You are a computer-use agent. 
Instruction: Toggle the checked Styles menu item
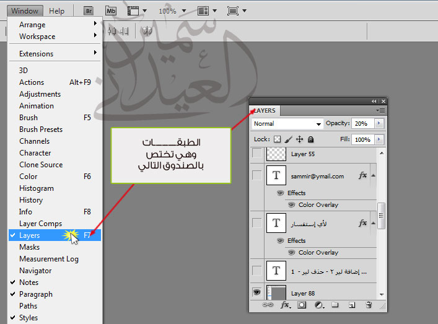pyautogui.click(x=55, y=318)
